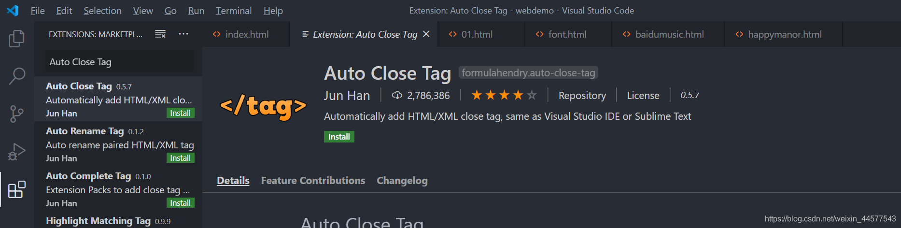Select the Changelog tab

click(402, 181)
